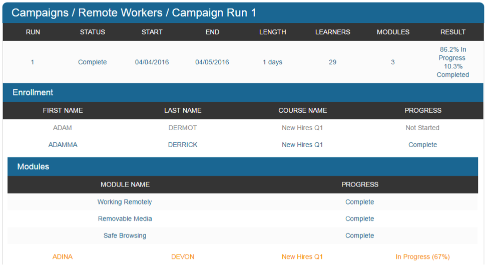Open the learners count 29
The height and width of the screenshot is (265, 488).
point(332,62)
